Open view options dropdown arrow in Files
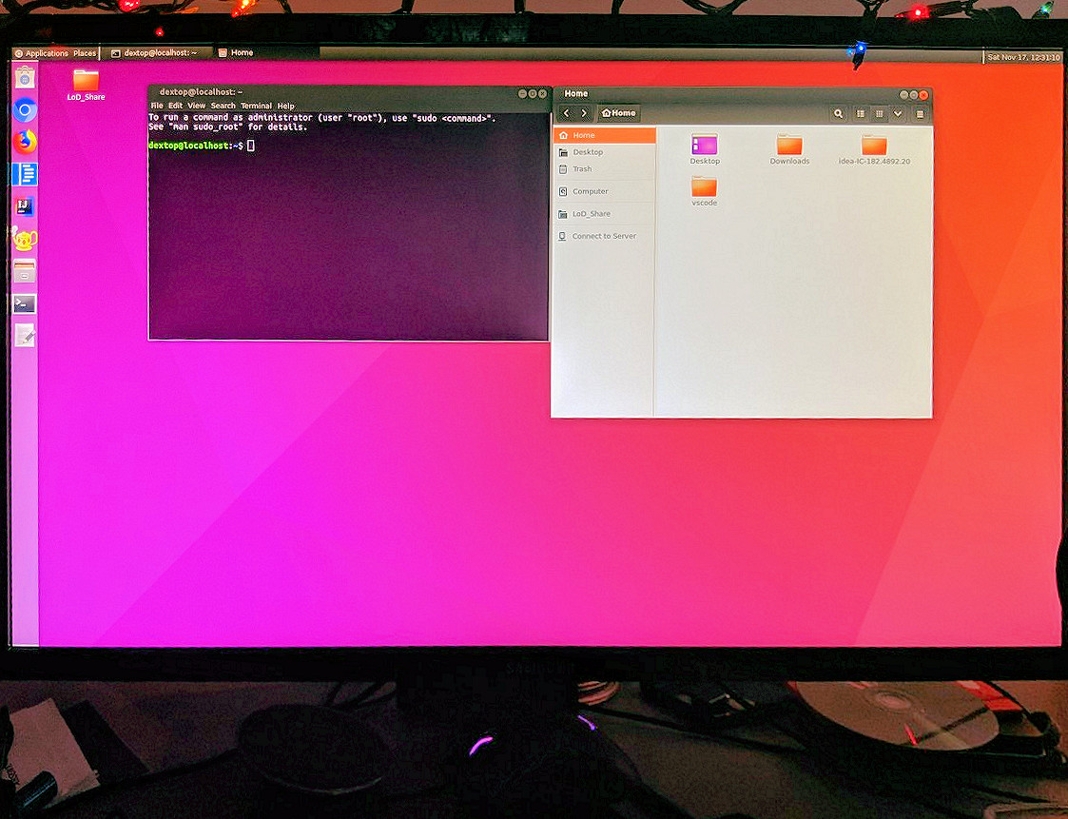Image resolution: width=1068 pixels, height=819 pixels. click(898, 114)
